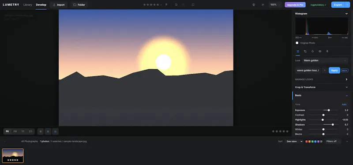Click the Export button
The image size is (353, 165).
pyautogui.click(x=338, y=5)
